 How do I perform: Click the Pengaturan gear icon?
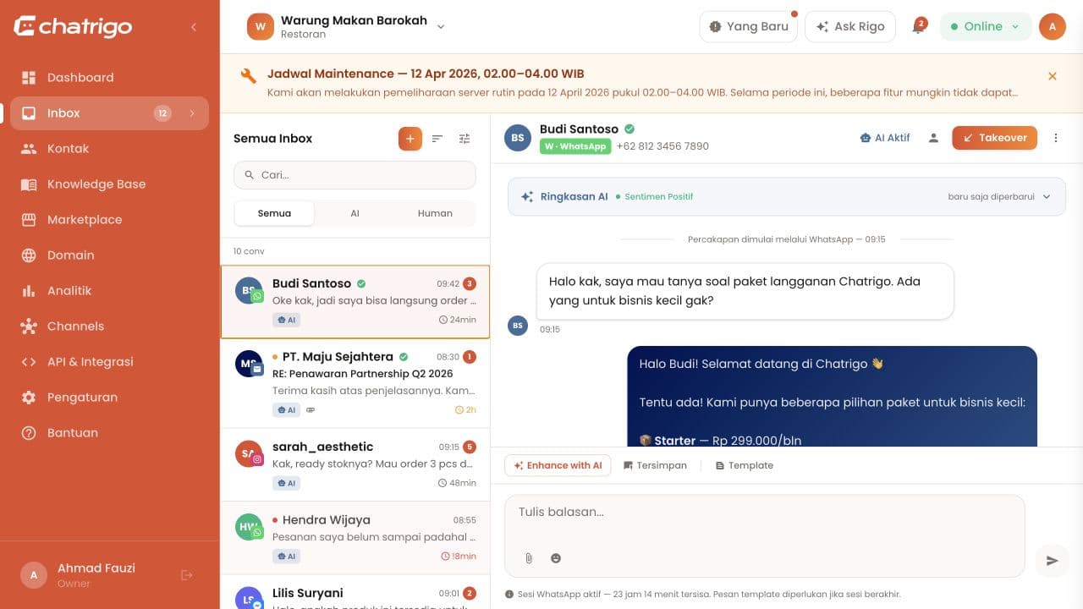click(29, 398)
